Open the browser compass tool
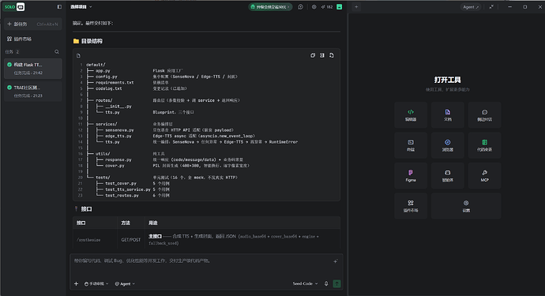Image resolution: width=545 pixels, height=296 pixels. click(x=447, y=145)
